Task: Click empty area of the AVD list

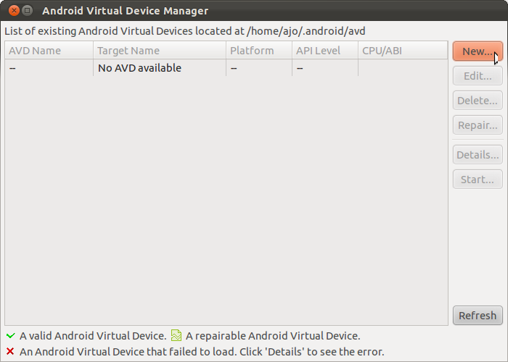Action: coord(226,201)
